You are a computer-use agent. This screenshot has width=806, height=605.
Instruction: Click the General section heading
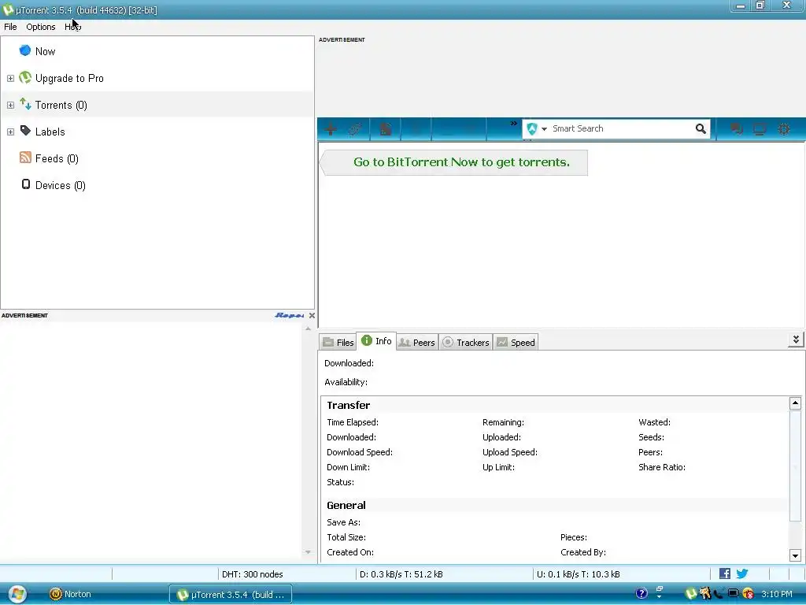[x=346, y=506]
